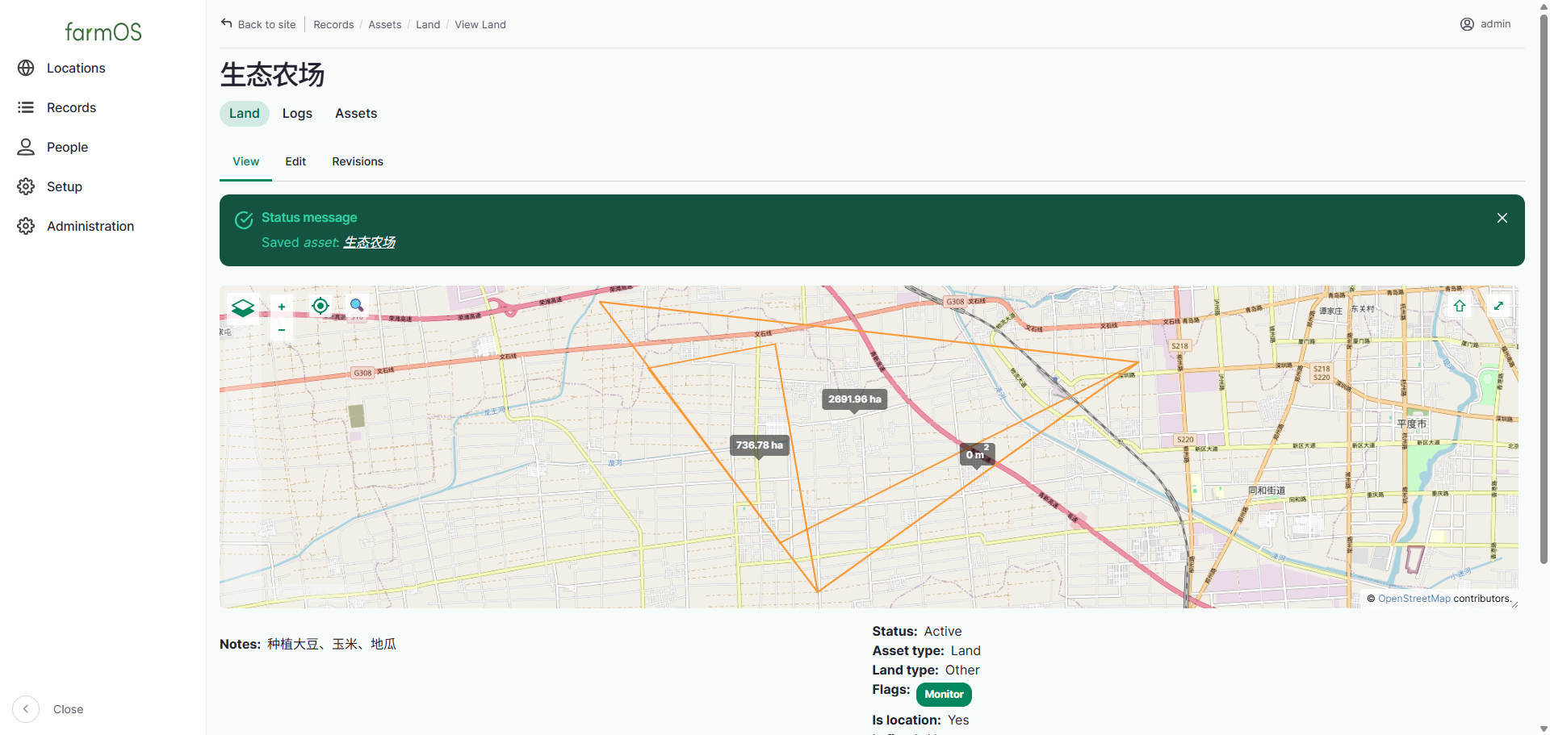Zoom out on the map
Viewport: 1550px width, 735px height.
pyautogui.click(x=282, y=329)
